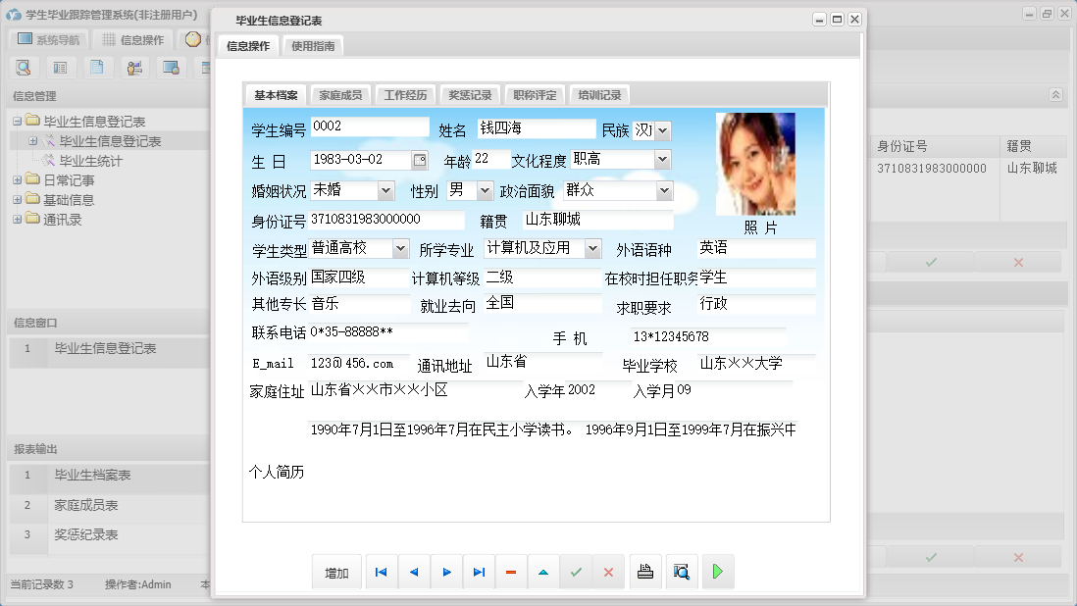Image resolution: width=1077 pixels, height=606 pixels.
Task: Select the first record navigation icon
Action: pyautogui.click(x=381, y=572)
